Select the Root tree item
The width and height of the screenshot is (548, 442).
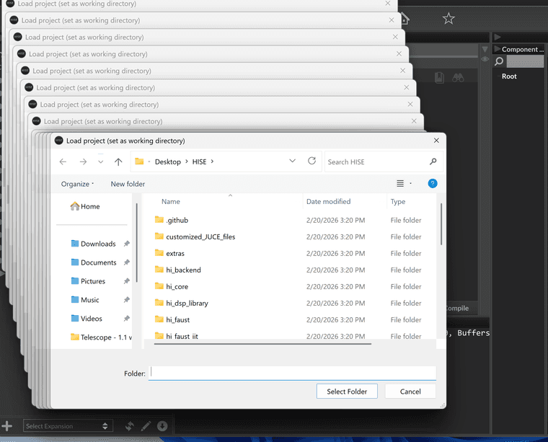pyautogui.click(x=509, y=76)
